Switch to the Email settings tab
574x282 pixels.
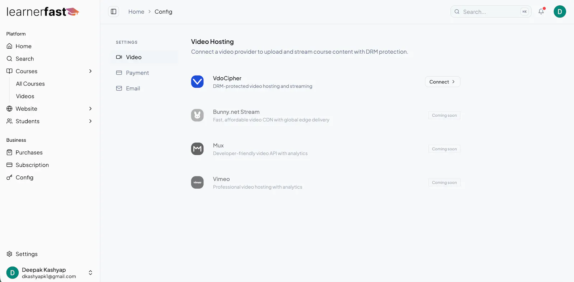[x=144, y=88]
